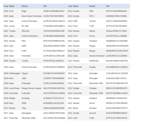
Task: Select the Honda CR-V model cell
Action: [92, 16]
